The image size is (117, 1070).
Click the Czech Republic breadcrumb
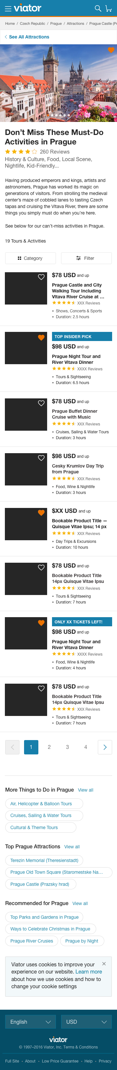(32, 24)
